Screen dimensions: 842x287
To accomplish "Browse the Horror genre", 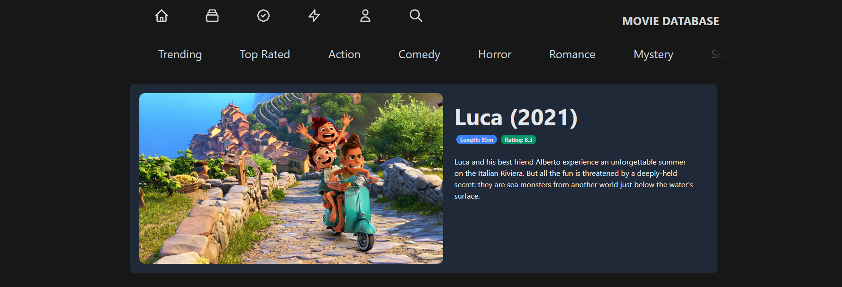I will (495, 55).
